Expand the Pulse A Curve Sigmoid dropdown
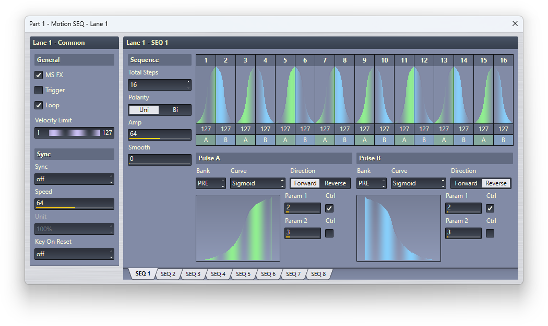The image size is (548, 326). pos(258,183)
